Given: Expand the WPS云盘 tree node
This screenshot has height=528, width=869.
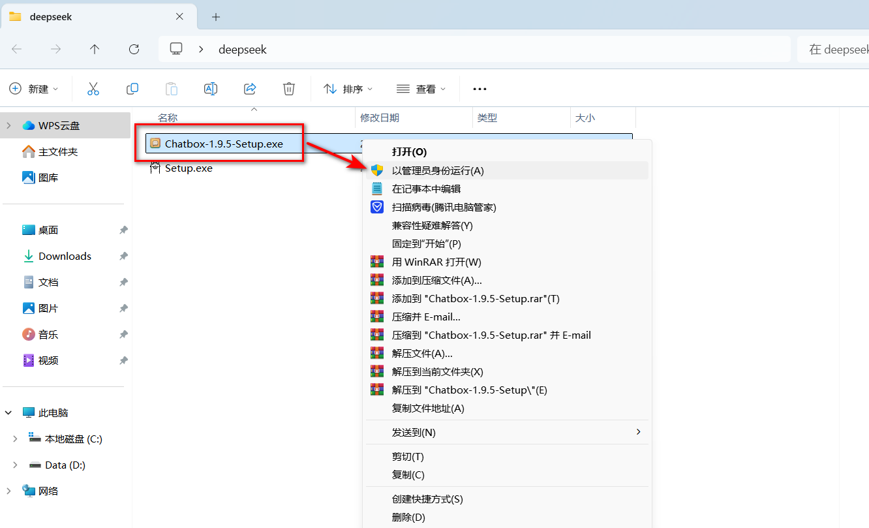Looking at the screenshot, I should tap(8, 125).
